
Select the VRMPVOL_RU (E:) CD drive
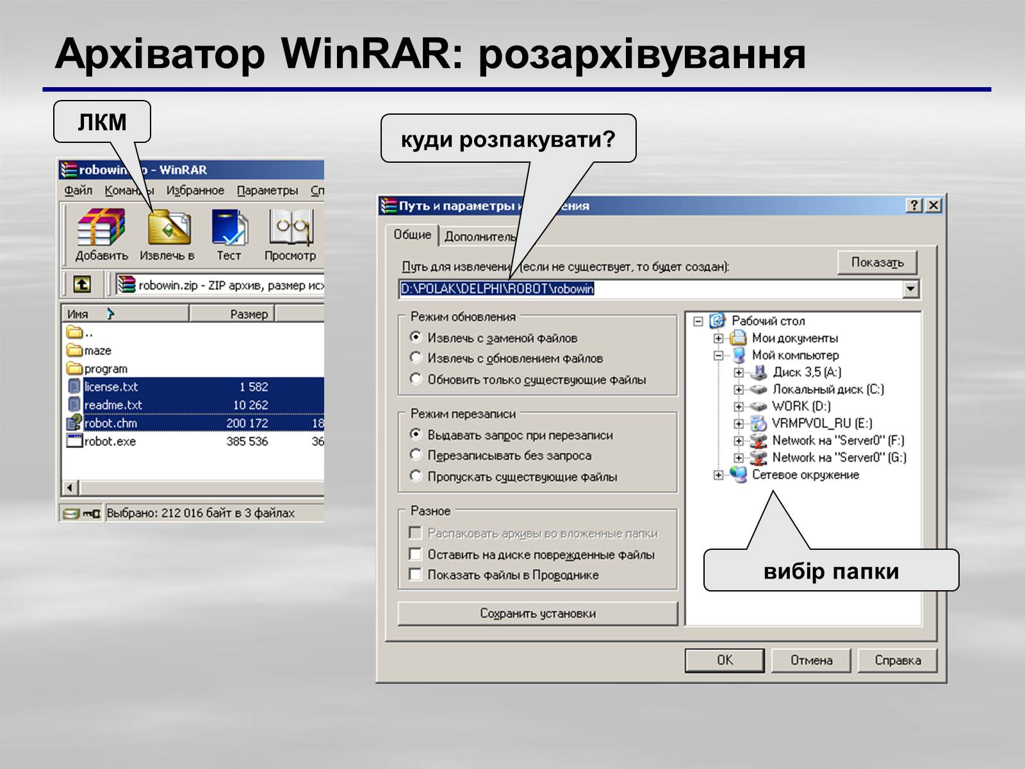[x=822, y=423]
